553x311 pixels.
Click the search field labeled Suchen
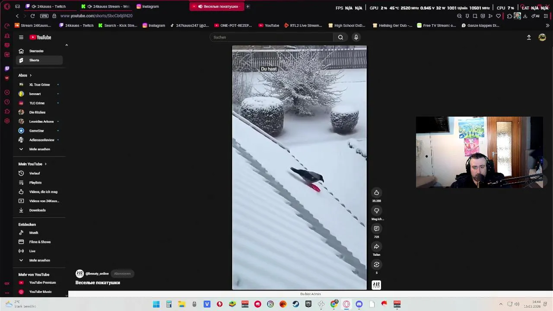pos(272,37)
